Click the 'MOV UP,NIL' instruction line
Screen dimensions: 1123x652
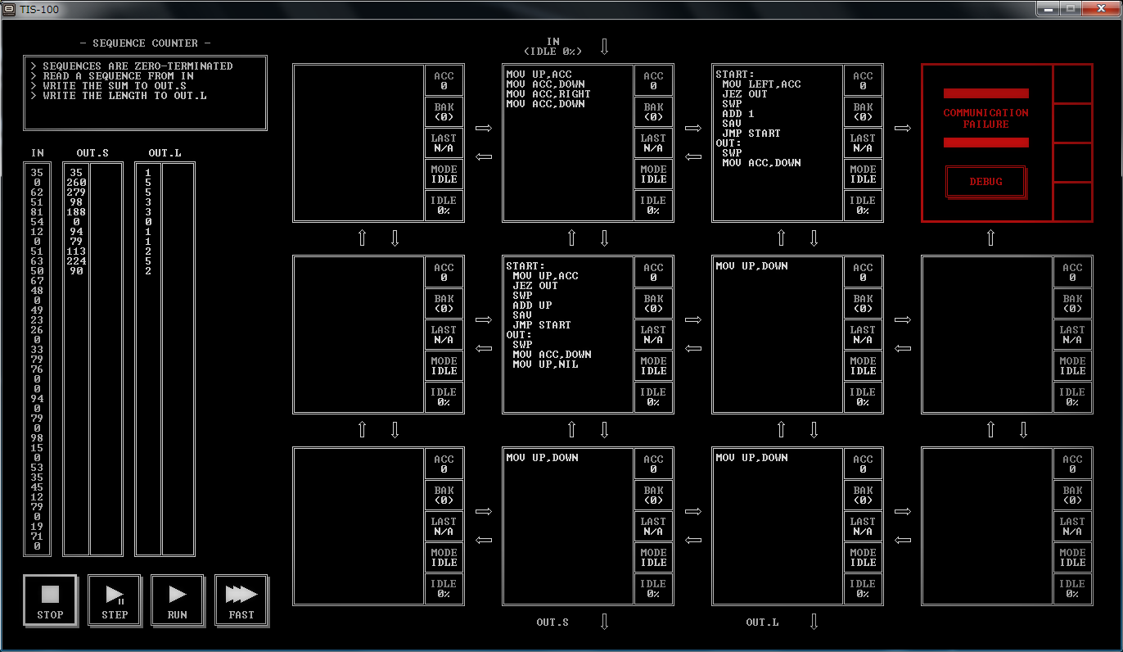pyautogui.click(x=545, y=364)
